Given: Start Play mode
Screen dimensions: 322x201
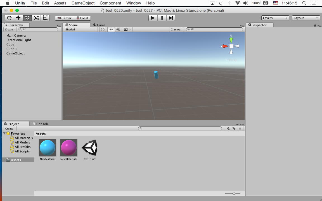Looking at the screenshot, I should point(153,18).
